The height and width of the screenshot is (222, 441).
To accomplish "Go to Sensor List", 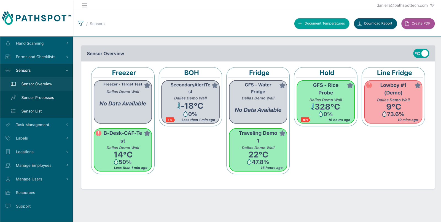I will [31, 111].
